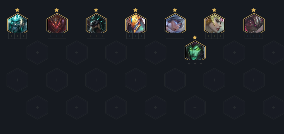This screenshot has width=284, height=134.
Task: Toggle star above the teal bearded champion
Action: tap(17, 10)
